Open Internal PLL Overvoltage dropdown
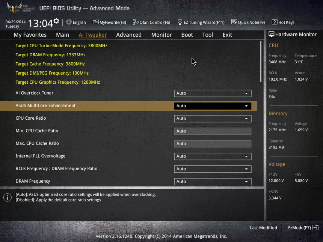Screen dimensions: 323x242 click(x=213, y=156)
